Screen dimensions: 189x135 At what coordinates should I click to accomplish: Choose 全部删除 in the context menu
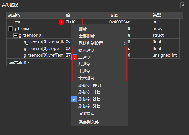(86, 36)
